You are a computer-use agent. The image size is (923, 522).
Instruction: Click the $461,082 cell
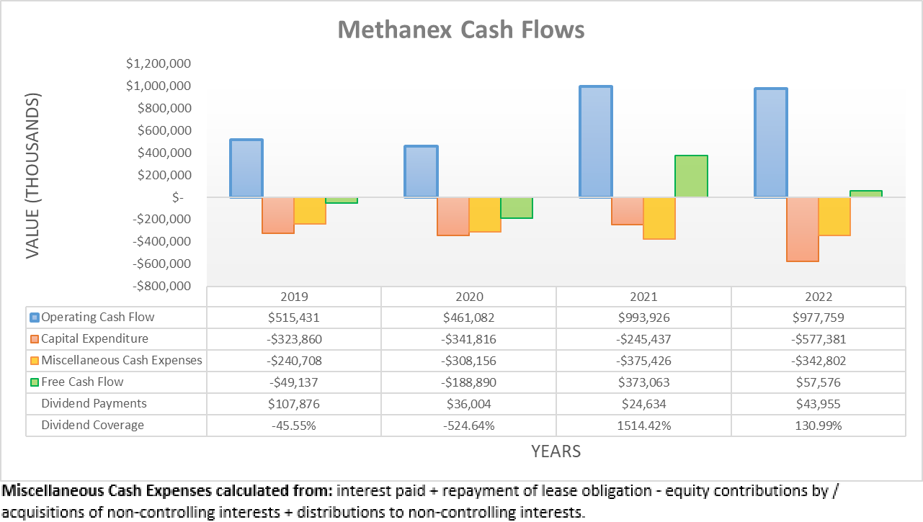click(x=468, y=318)
